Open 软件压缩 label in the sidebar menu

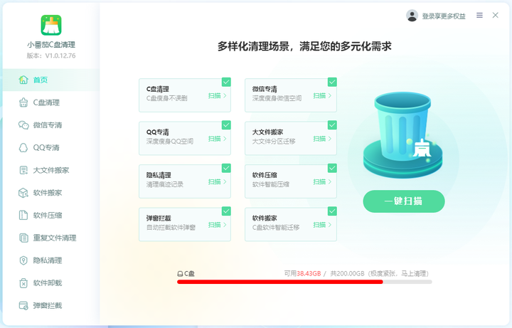pos(48,216)
